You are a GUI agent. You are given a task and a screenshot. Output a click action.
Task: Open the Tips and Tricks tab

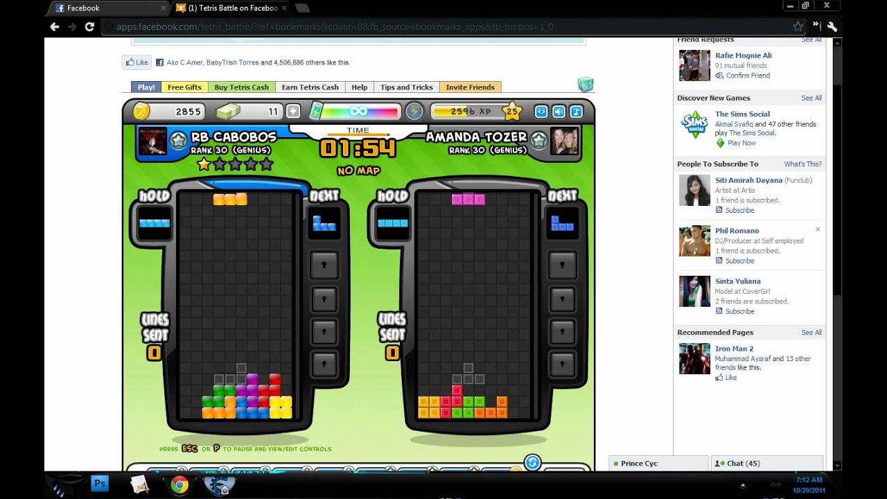(x=406, y=87)
